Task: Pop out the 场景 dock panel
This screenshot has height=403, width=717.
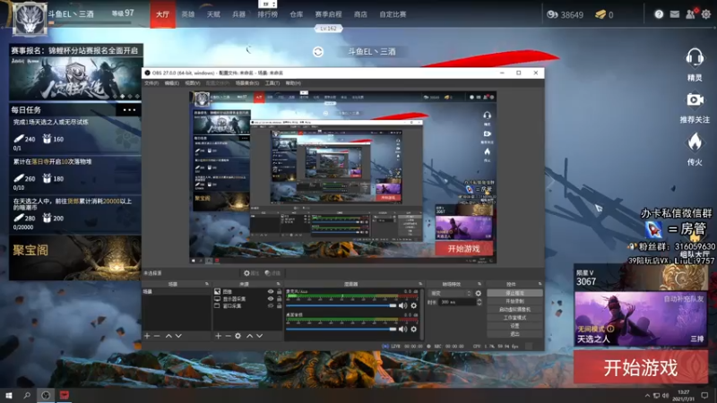Action: (207, 284)
